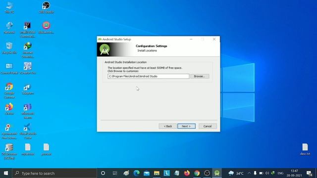Click the Android Studio Setup taskbar icon
Image resolution: width=317 pixels, height=178 pixels.
coord(217,173)
